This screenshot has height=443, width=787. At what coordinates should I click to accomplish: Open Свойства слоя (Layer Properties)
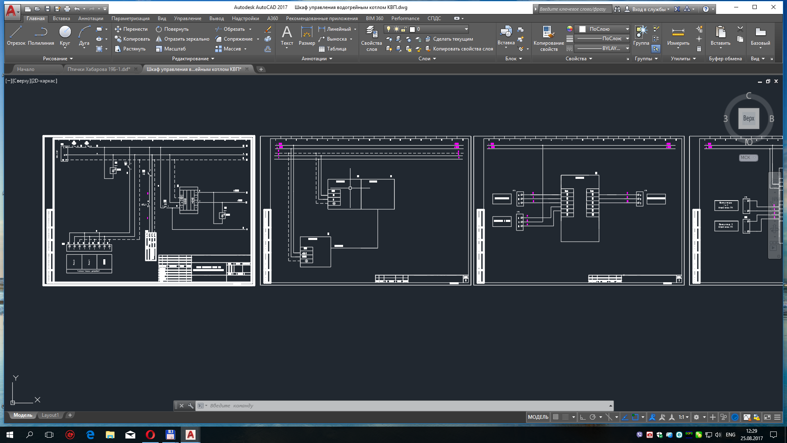tap(371, 38)
